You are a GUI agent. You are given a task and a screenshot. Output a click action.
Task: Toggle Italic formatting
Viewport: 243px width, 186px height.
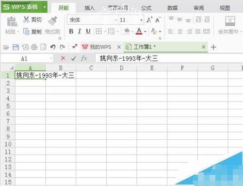click(x=80, y=31)
